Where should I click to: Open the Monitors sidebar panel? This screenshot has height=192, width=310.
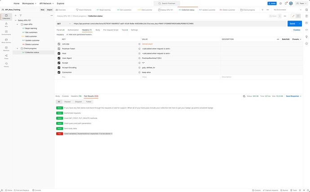(x=6, y=49)
